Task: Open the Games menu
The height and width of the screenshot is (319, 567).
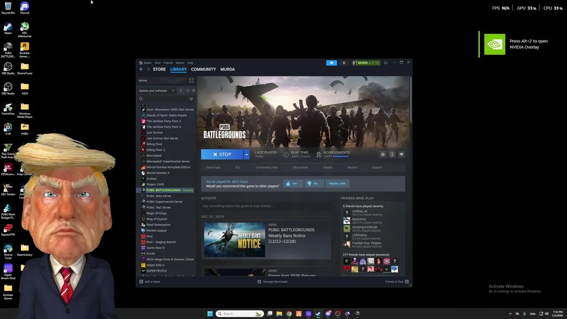Action: pos(180,63)
